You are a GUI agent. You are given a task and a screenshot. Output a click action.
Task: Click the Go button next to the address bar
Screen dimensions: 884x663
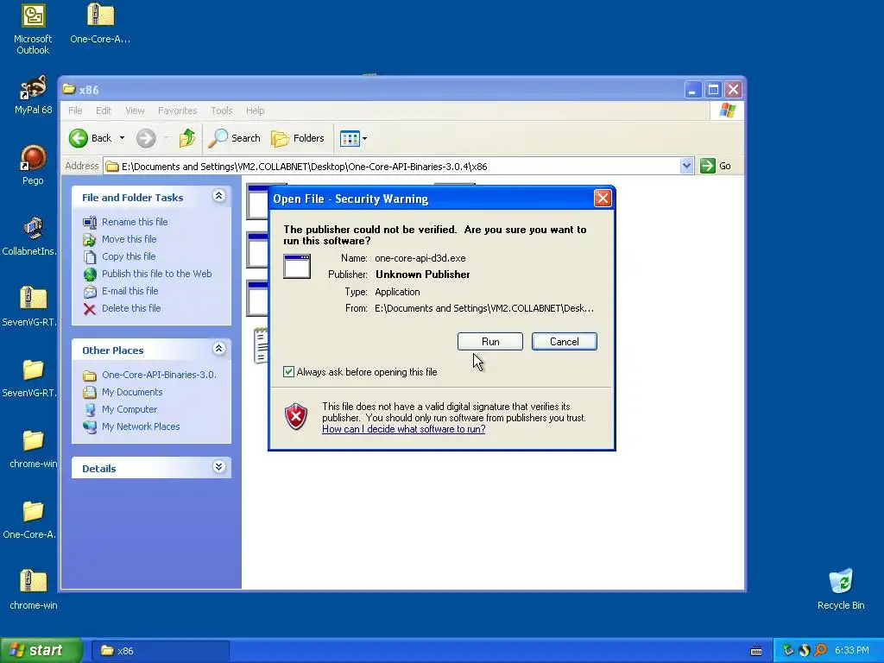point(716,167)
